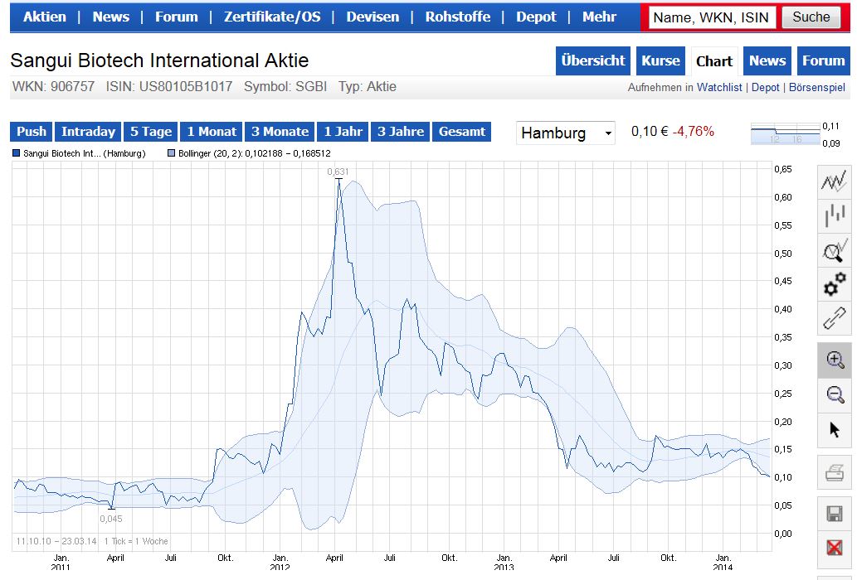Select the 1 Monat timeframe
The width and height of the screenshot is (857, 580).
[212, 132]
